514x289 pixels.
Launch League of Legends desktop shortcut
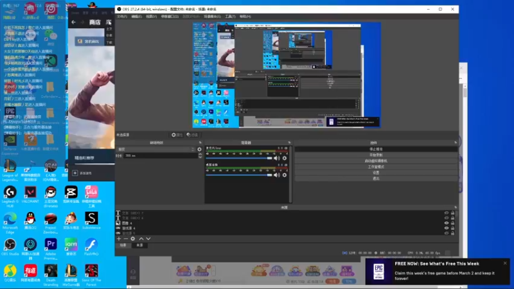pyautogui.click(x=10, y=171)
